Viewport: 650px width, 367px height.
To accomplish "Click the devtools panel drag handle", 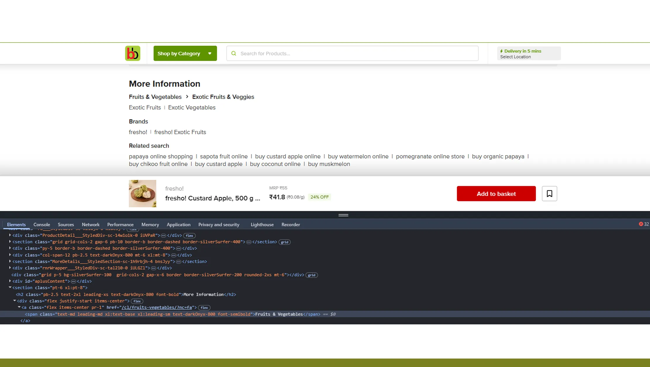I will (x=343, y=215).
